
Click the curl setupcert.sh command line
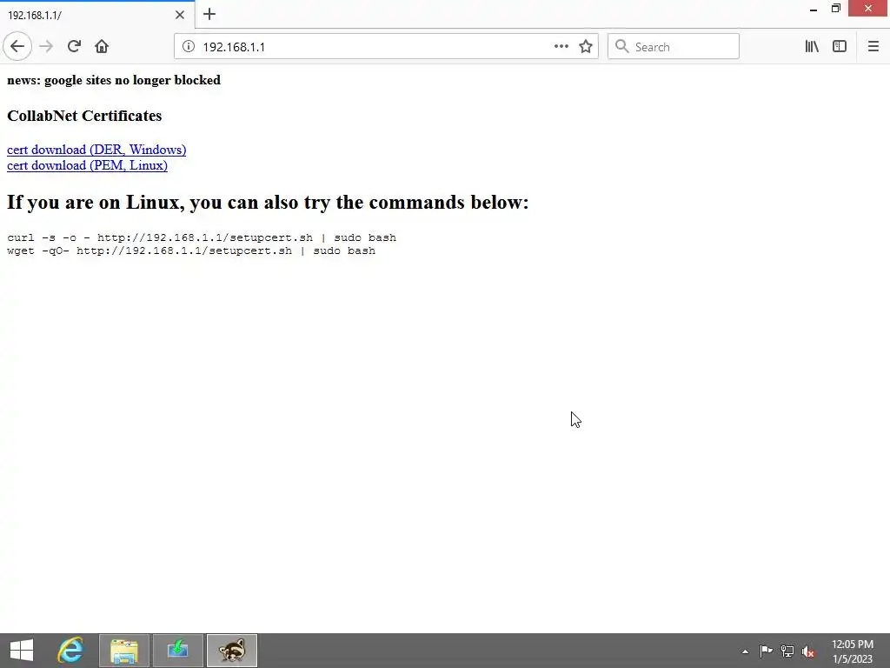[202, 237]
